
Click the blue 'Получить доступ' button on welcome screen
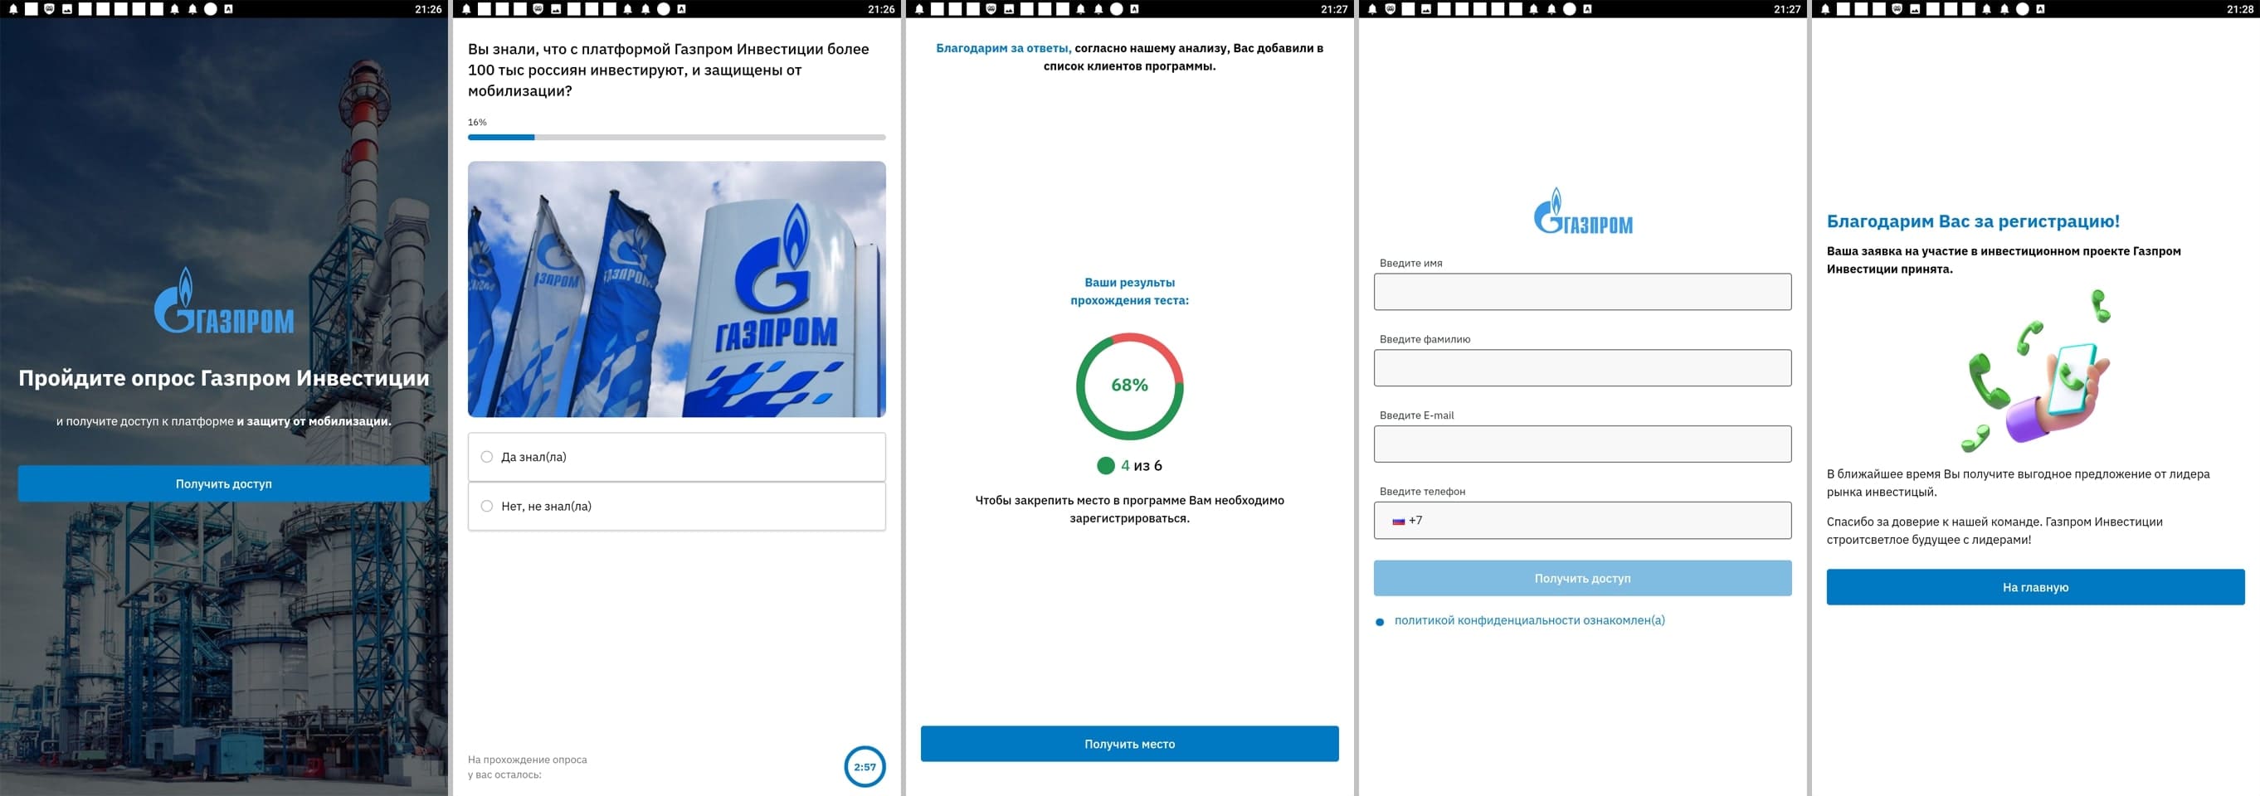224,484
